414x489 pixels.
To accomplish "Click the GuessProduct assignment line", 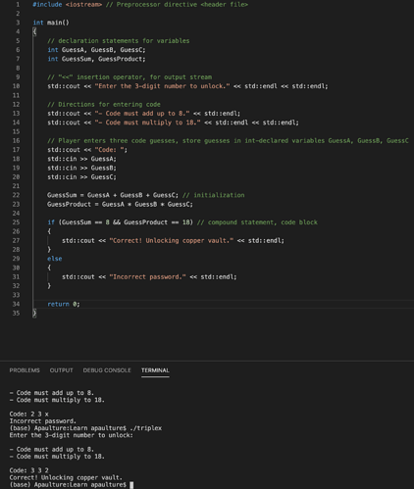I will (120, 204).
